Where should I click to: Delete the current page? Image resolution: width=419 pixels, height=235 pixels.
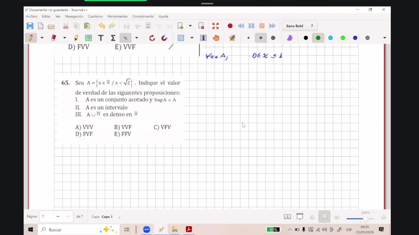click(201, 26)
